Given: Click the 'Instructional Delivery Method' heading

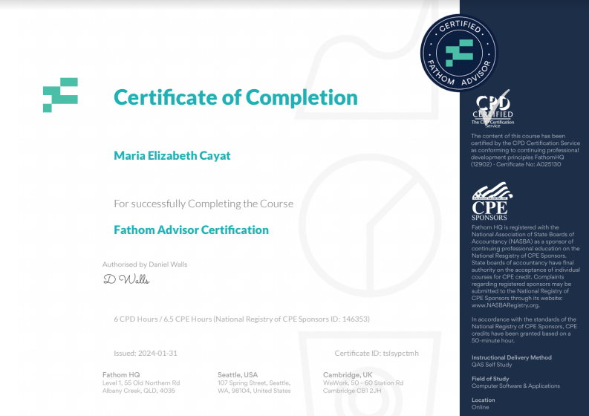Looking at the screenshot, I should click(x=512, y=357).
